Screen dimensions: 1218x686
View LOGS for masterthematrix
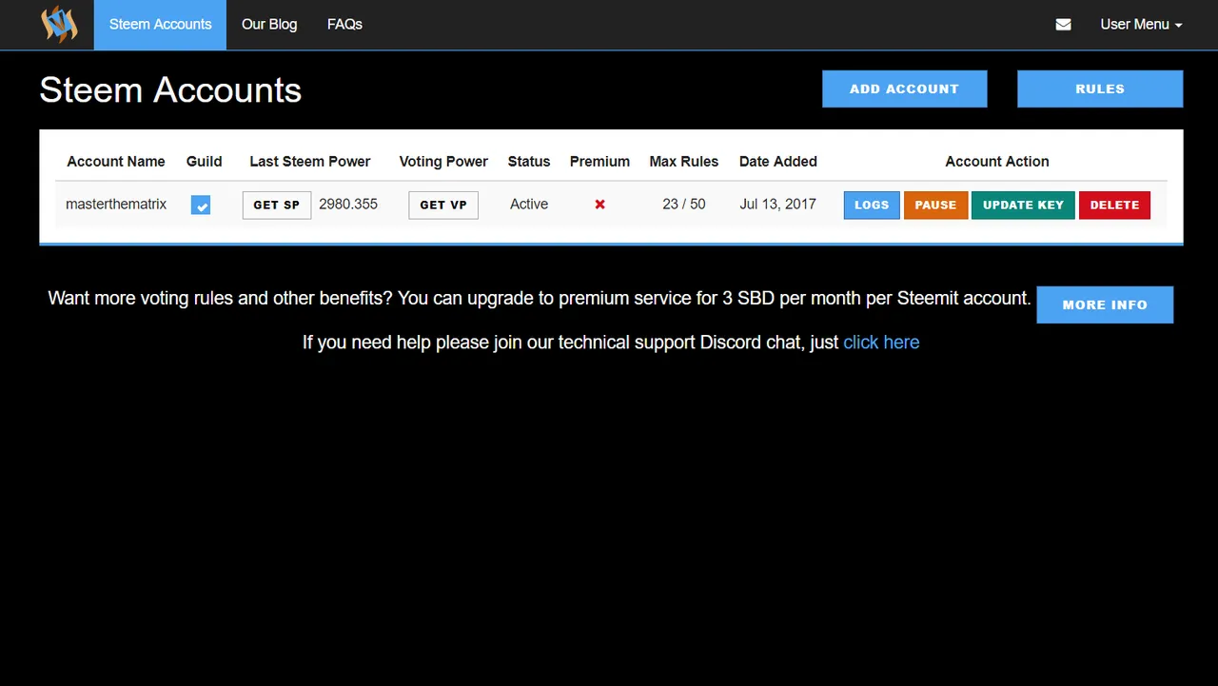[872, 205]
